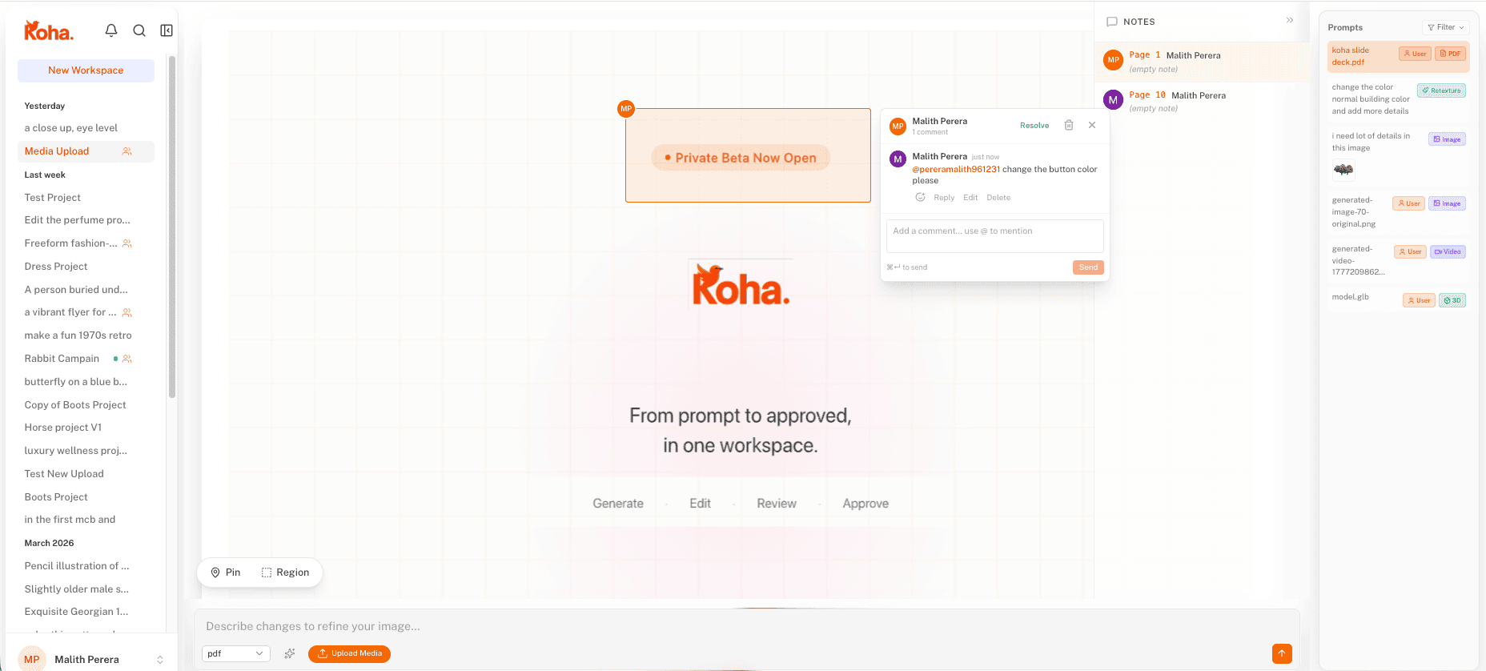1486x671 pixels.
Task: Click the Add a comment input field
Action: [994, 236]
